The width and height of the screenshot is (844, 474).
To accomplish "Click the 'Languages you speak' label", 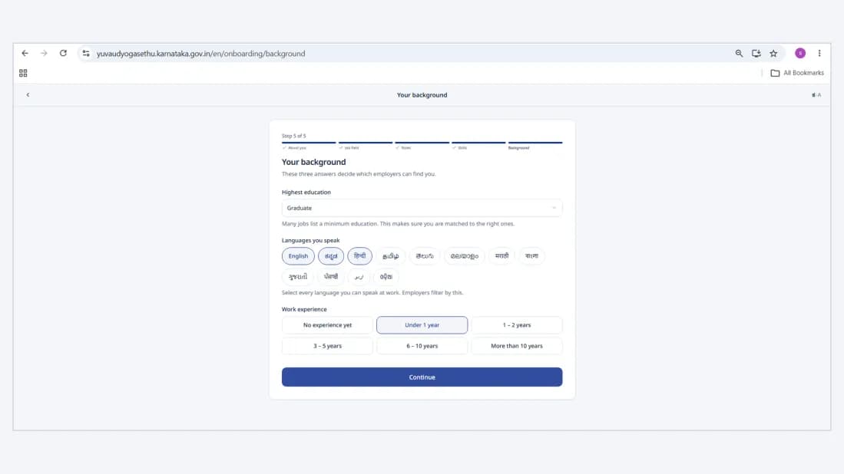I will pos(310,240).
